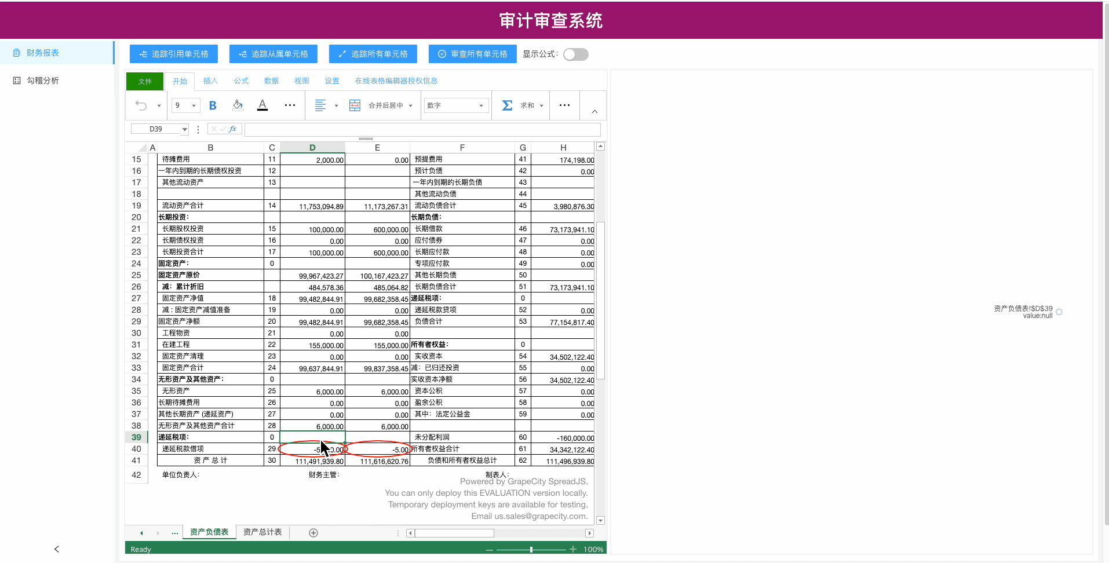Switch to the 视图 ribbon tab
This screenshot has width=1109, height=563.
point(301,81)
